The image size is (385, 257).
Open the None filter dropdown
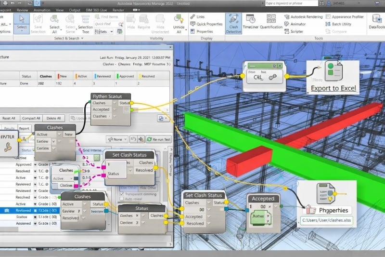[x=117, y=139]
